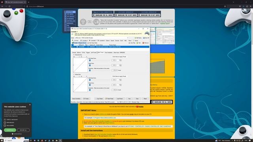Switch to the Left Thumb tab
The width and height of the screenshot is (253, 142).
[x=93, y=52]
